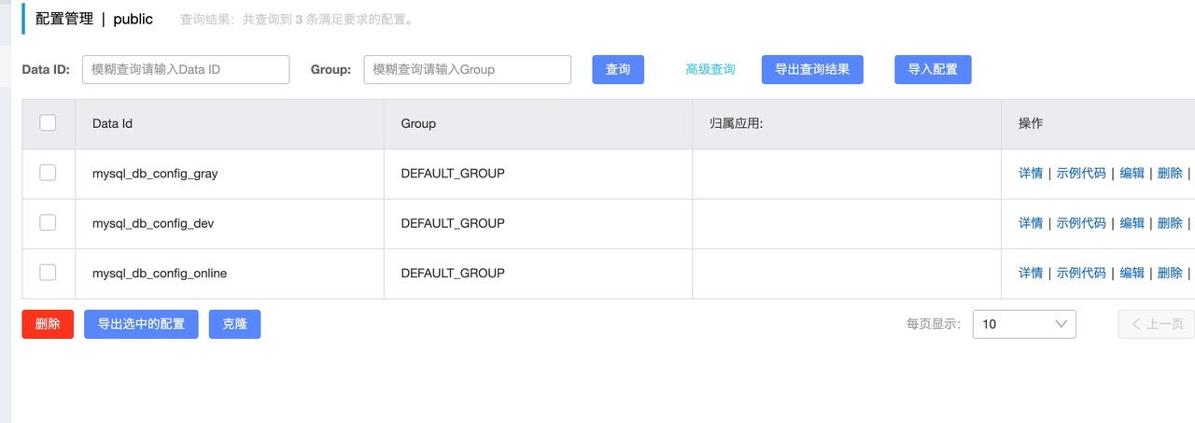Open the per-page display count dropdown

pyautogui.click(x=1023, y=324)
